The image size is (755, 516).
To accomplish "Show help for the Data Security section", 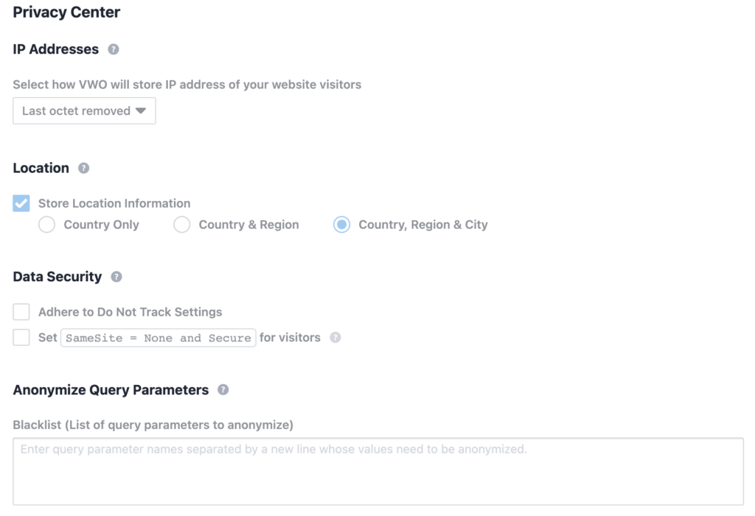I will (116, 277).
